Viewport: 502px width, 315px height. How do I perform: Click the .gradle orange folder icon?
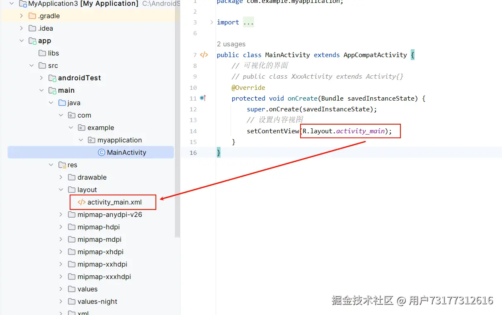click(32, 16)
